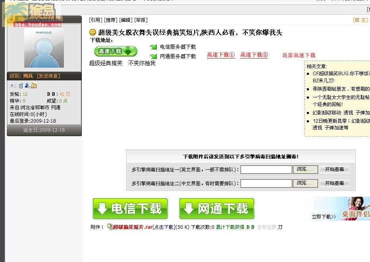Click 浏览... for scan address two
This screenshot has height=262, width=370.
[305, 183]
